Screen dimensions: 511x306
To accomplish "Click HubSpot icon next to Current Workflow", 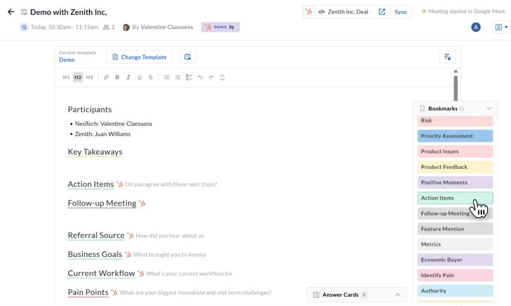I will (x=141, y=273).
